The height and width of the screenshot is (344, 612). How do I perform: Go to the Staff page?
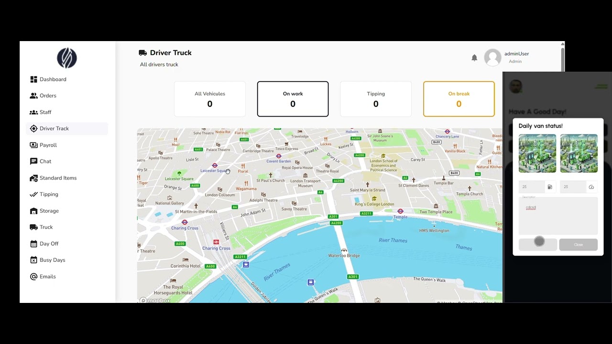[x=67, y=112]
